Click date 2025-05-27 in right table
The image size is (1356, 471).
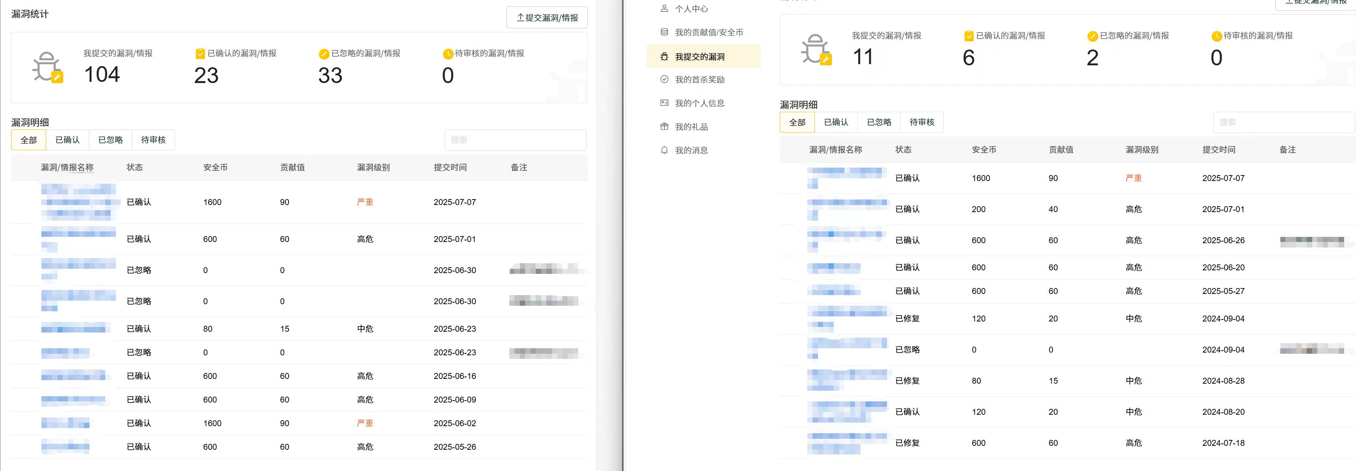(x=1223, y=291)
